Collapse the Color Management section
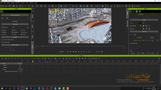161x90 pixels. click(15, 15)
